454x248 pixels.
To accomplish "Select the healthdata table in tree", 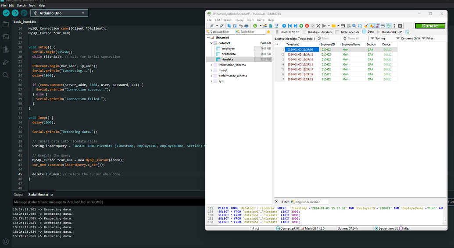I will (228, 54).
